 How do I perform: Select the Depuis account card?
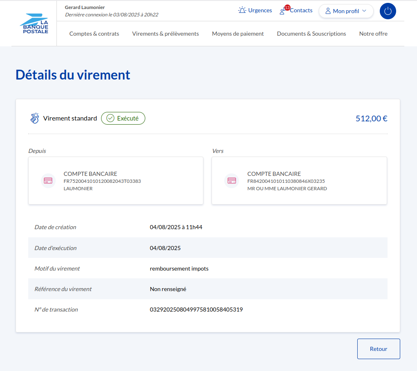tap(116, 181)
